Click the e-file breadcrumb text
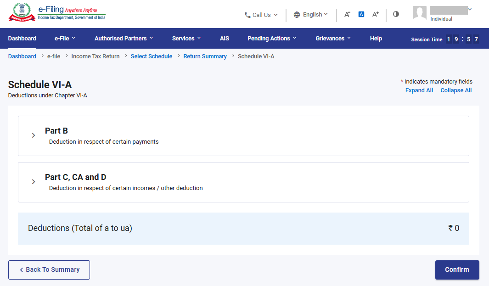Viewport: 489px width, 286px height. point(54,56)
